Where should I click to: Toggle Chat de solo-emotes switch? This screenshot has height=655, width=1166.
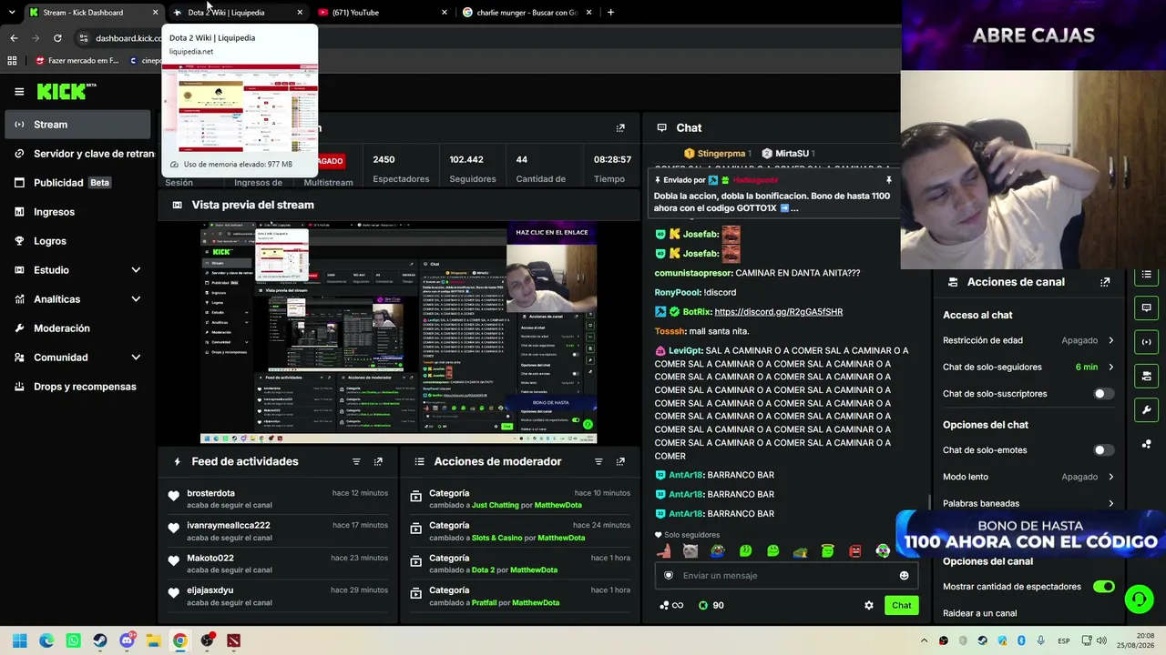pyautogui.click(x=1103, y=450)
